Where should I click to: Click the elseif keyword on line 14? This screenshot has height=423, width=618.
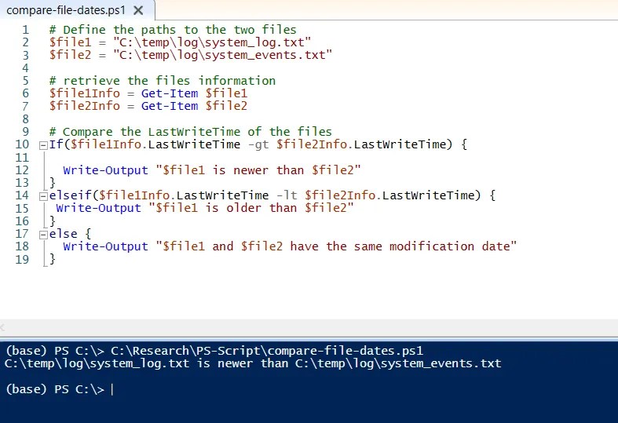pyautogui.click(x=70, y=195)
